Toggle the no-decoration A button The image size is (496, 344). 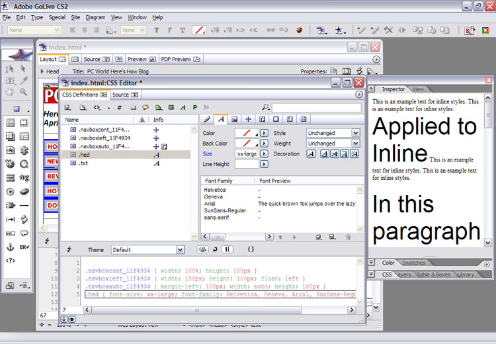click(311, 153)
